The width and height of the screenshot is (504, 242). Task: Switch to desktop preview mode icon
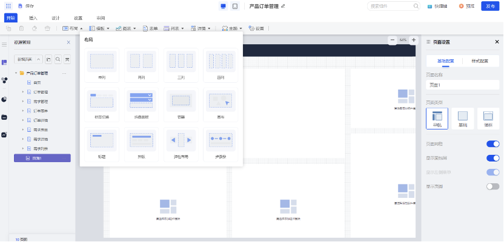coord(223,6)
